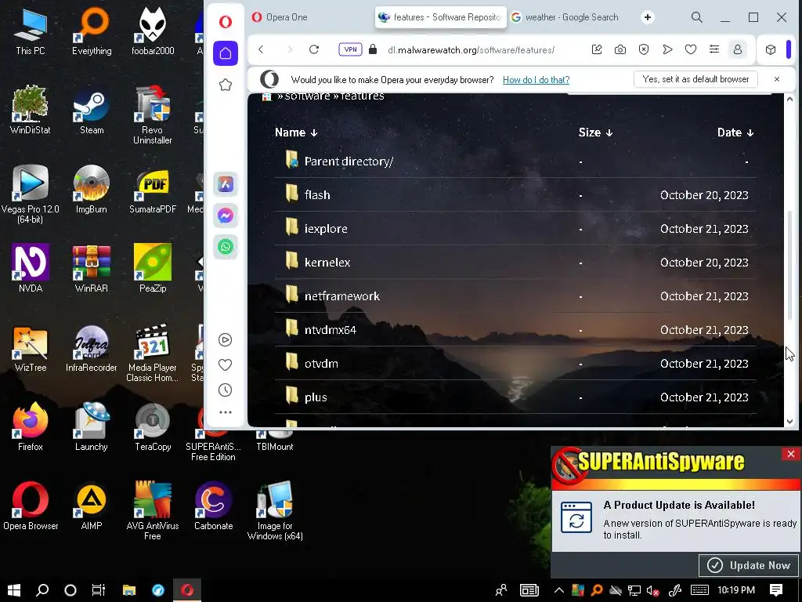Screen dimensions: 802x602
Task: Open WhatsApp in Opera sidebar
Action: coord(226,247)
